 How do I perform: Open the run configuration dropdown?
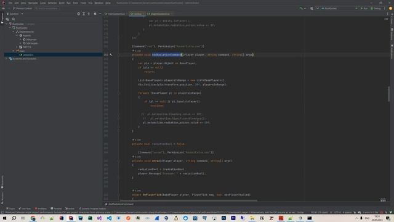click(339, 8)
